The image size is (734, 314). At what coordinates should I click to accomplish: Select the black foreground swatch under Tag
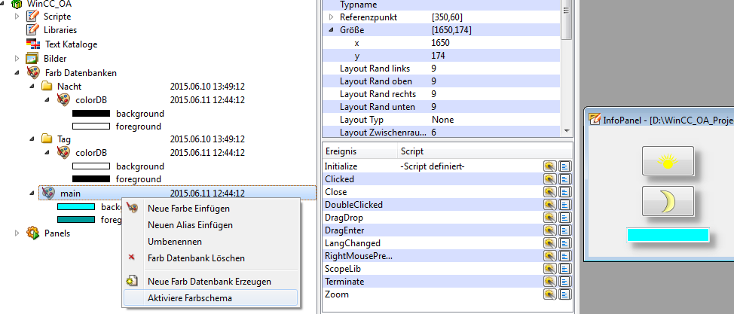91,179
